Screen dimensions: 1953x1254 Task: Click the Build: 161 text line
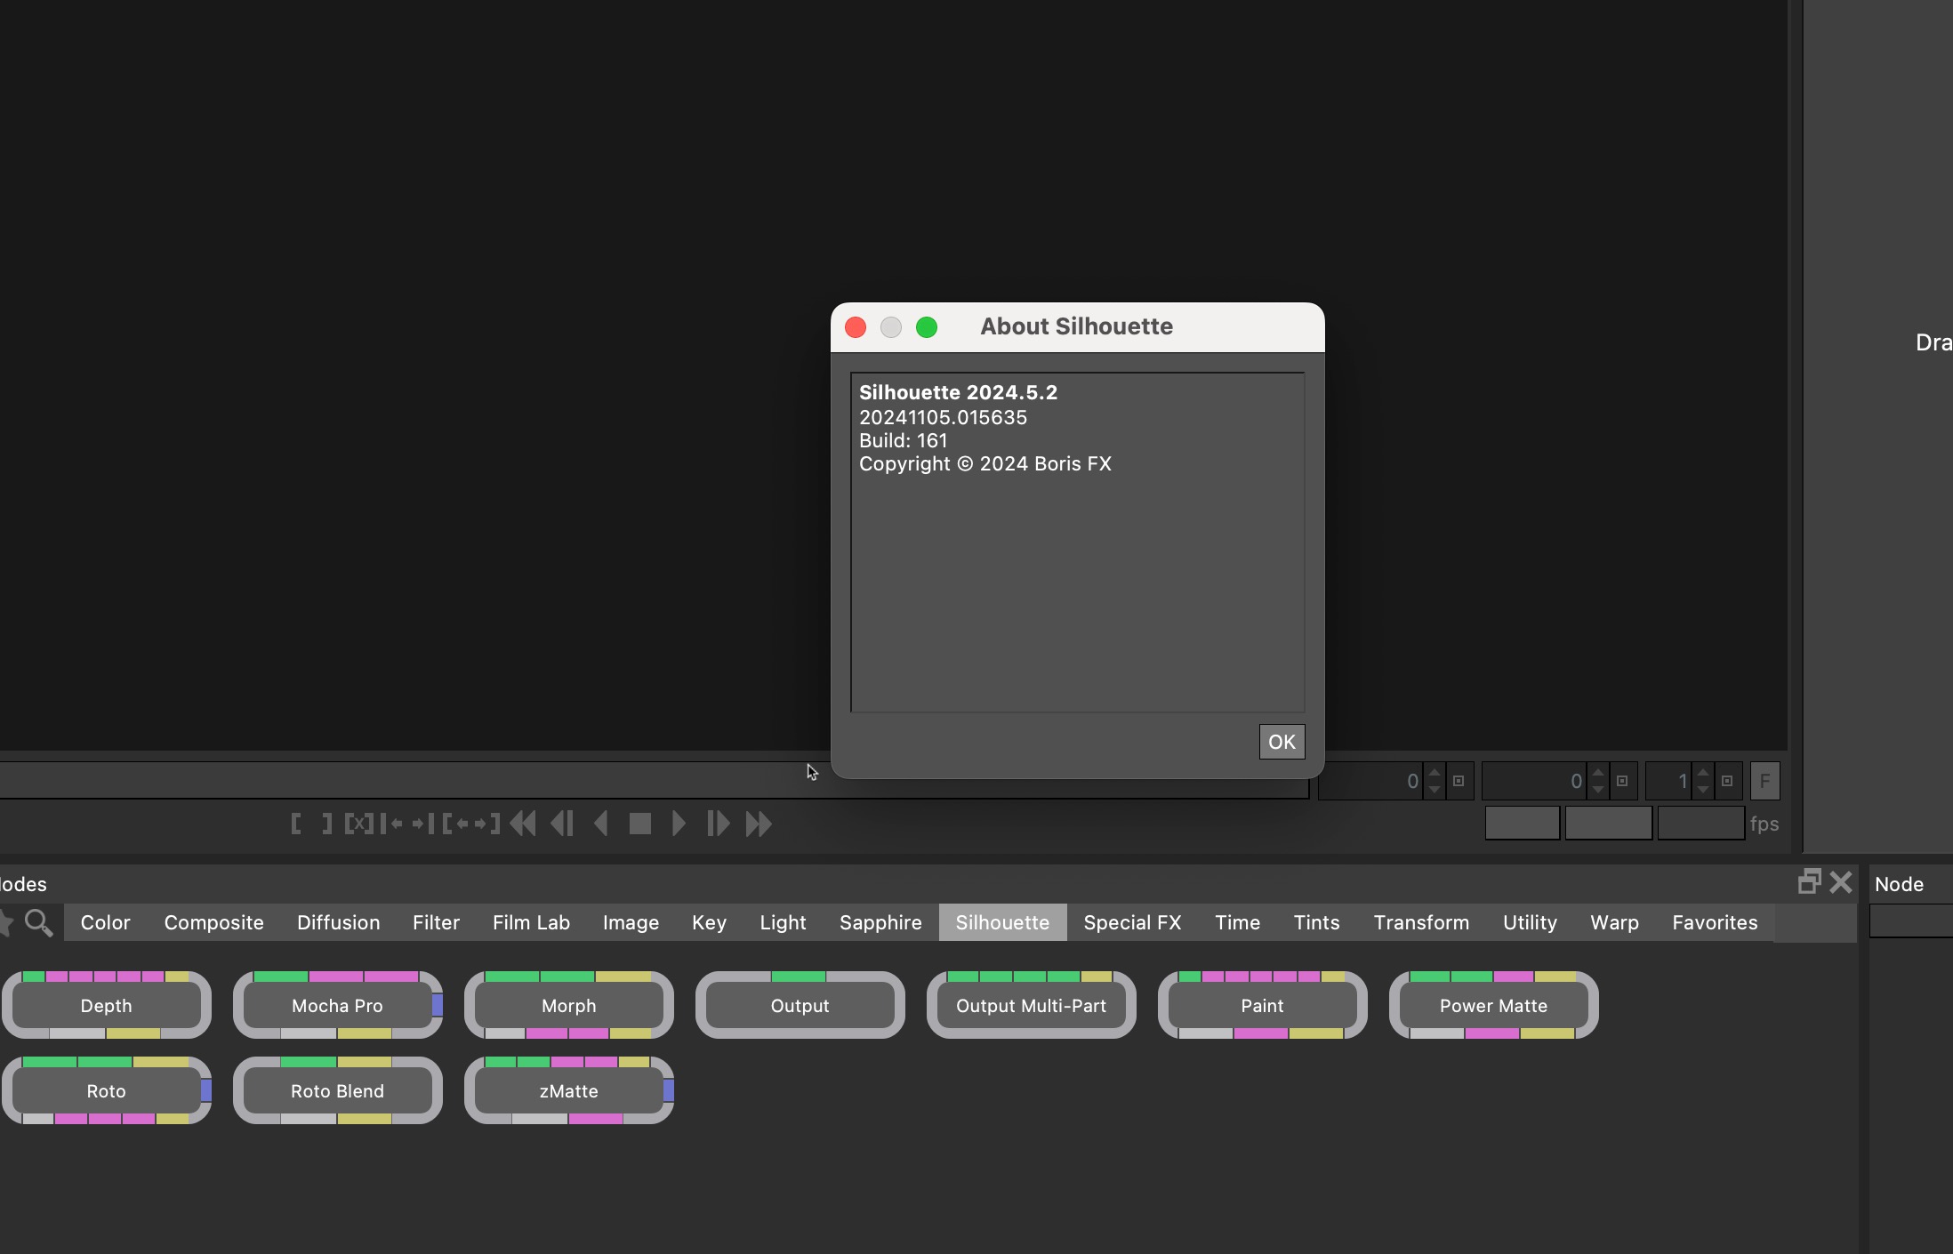click(x=904, y=440)
